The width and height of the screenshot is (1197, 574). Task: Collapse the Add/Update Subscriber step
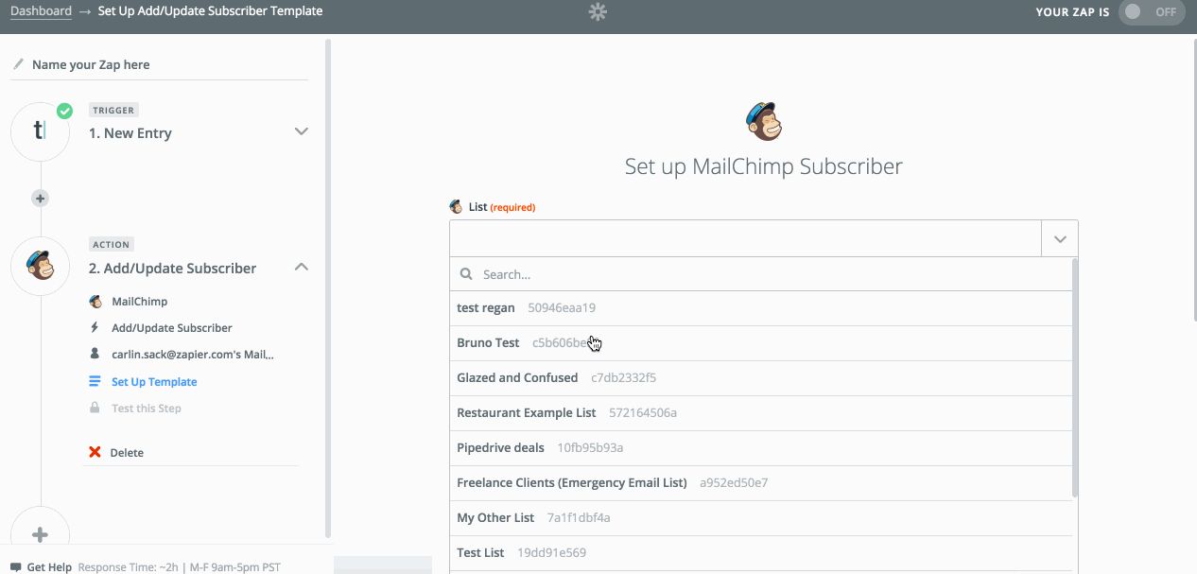[x=301, y=267]
